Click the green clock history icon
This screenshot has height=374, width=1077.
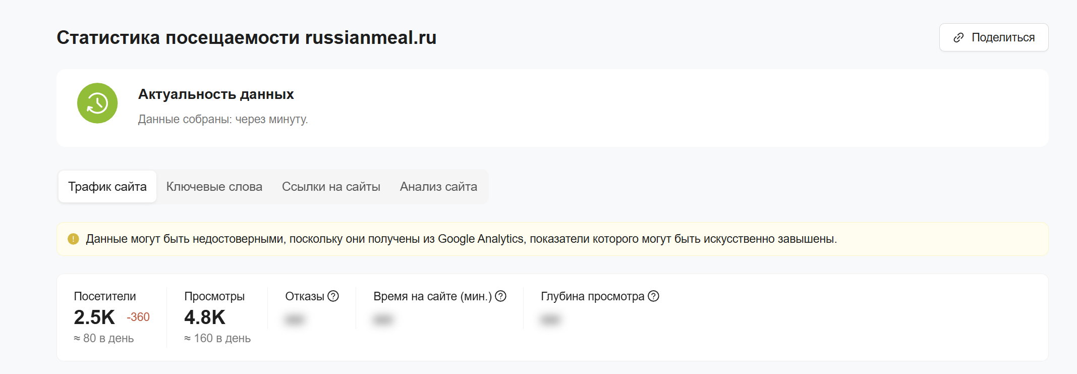[x=97, y=103]
